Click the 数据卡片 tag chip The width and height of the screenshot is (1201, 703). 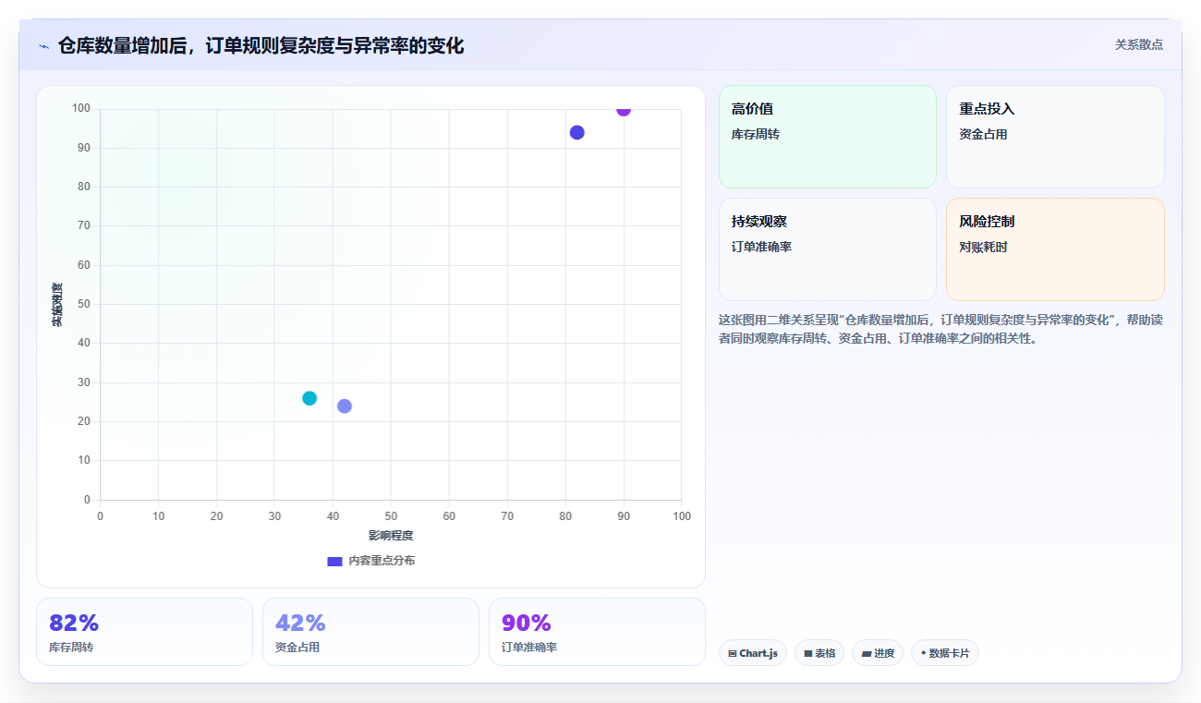[x=945, y=653]
